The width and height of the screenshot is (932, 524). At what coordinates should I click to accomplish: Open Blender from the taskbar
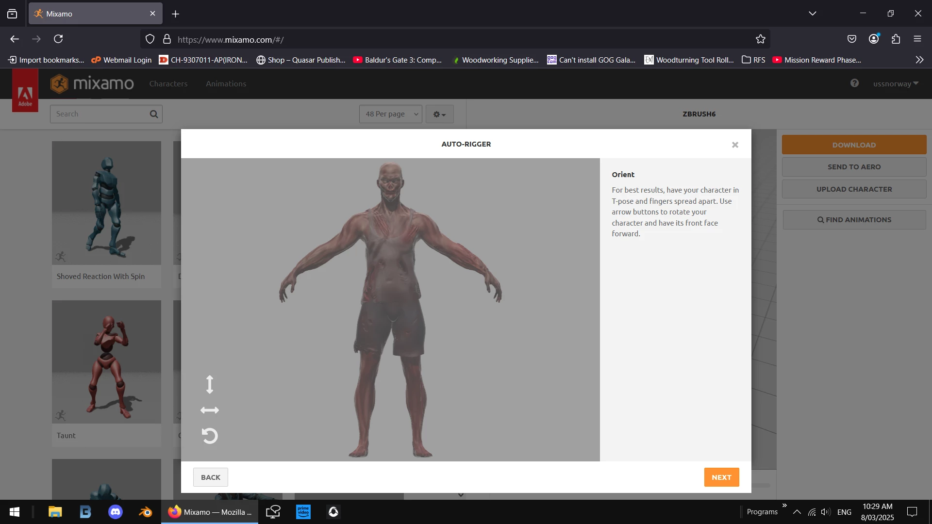click(x=145, y=512)
